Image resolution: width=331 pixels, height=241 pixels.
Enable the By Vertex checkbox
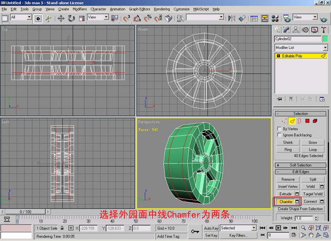[279, 129]
